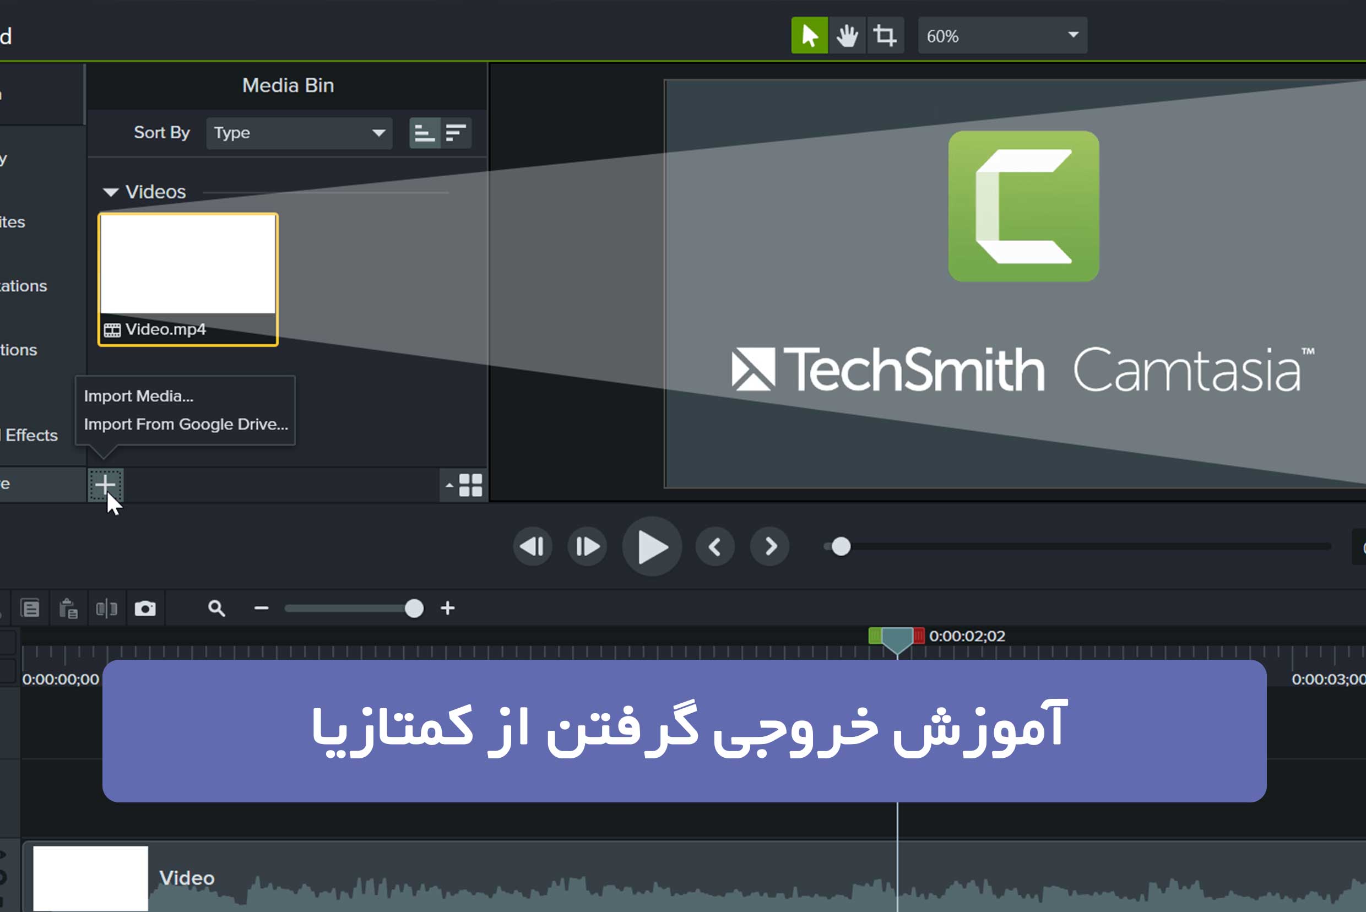Click the Copy icon in timeline toolbar
The width and height of the screenshot is (1366, 912).
tap(30, 609)
